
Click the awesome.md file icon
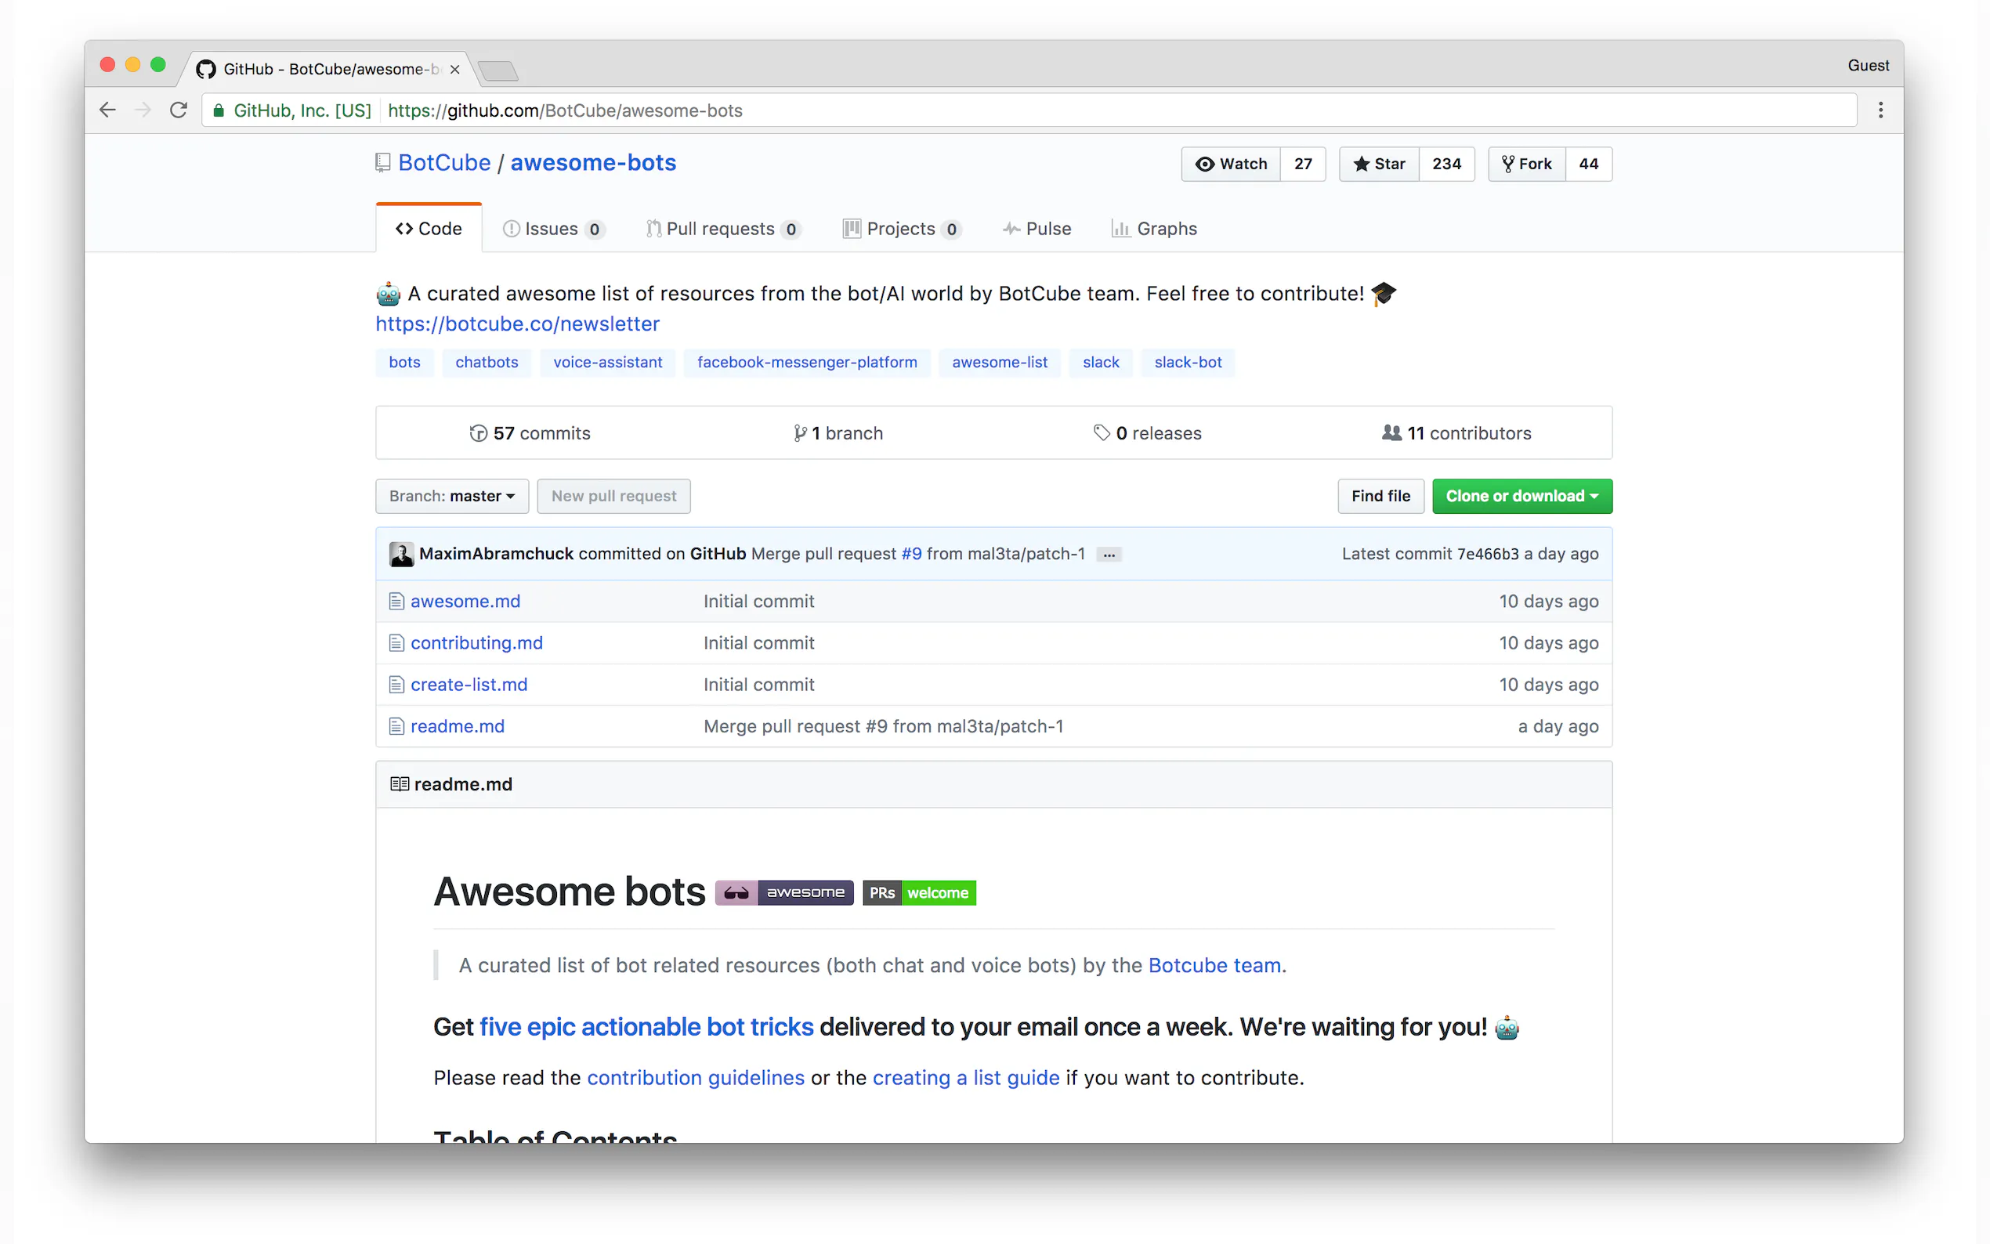coord(396,602)
